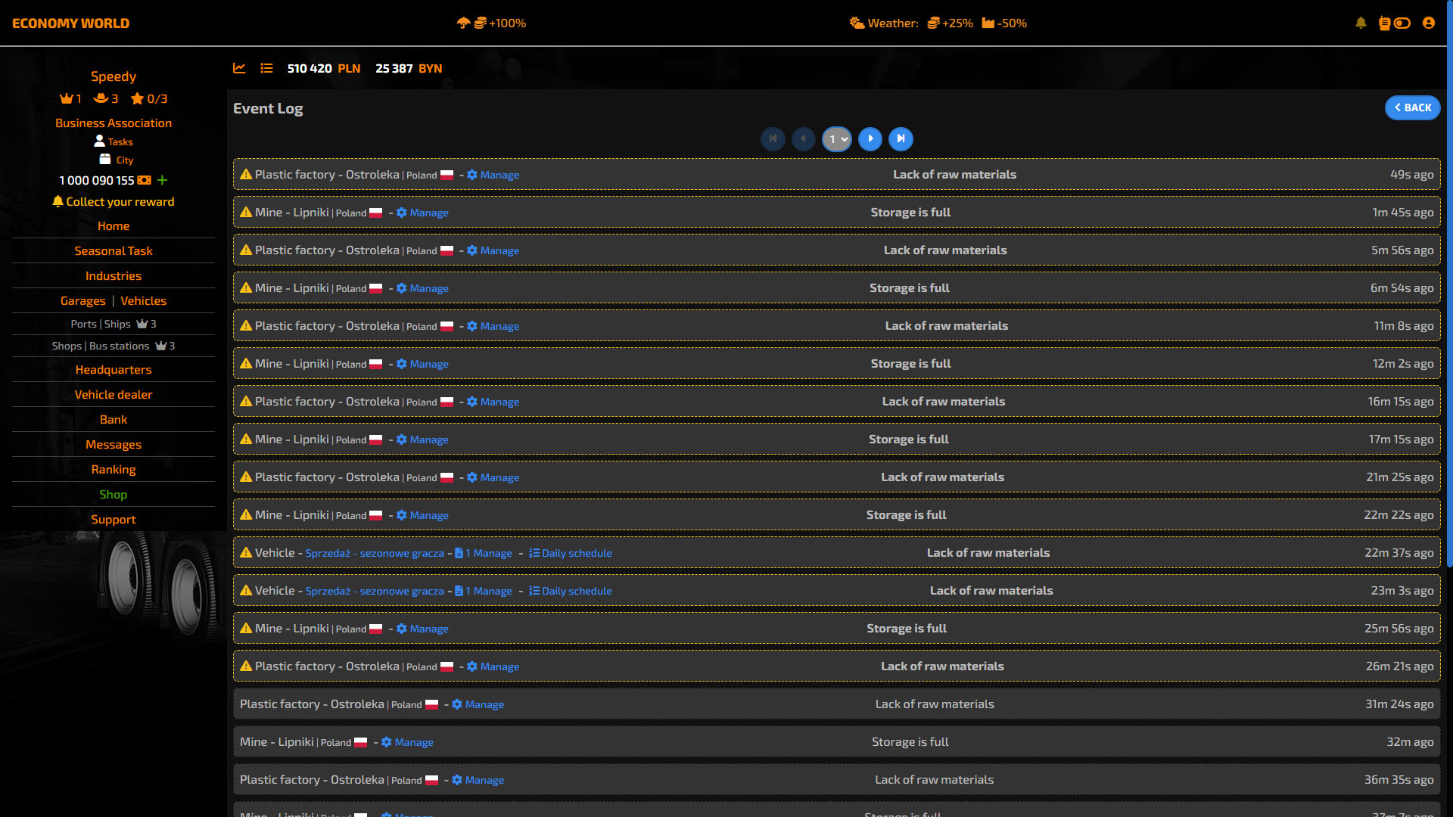Click Sprzedaż - sezonowe gracza link

(375, 553)
